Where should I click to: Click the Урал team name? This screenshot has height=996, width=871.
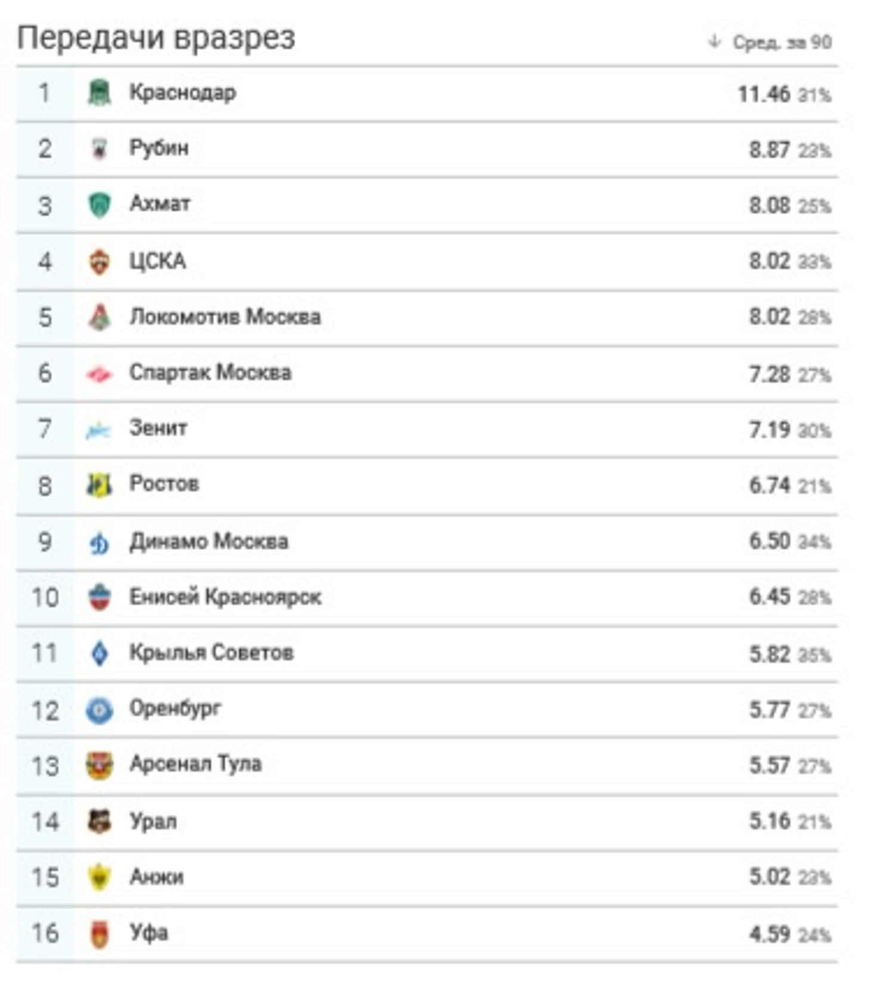click(153, 822)
